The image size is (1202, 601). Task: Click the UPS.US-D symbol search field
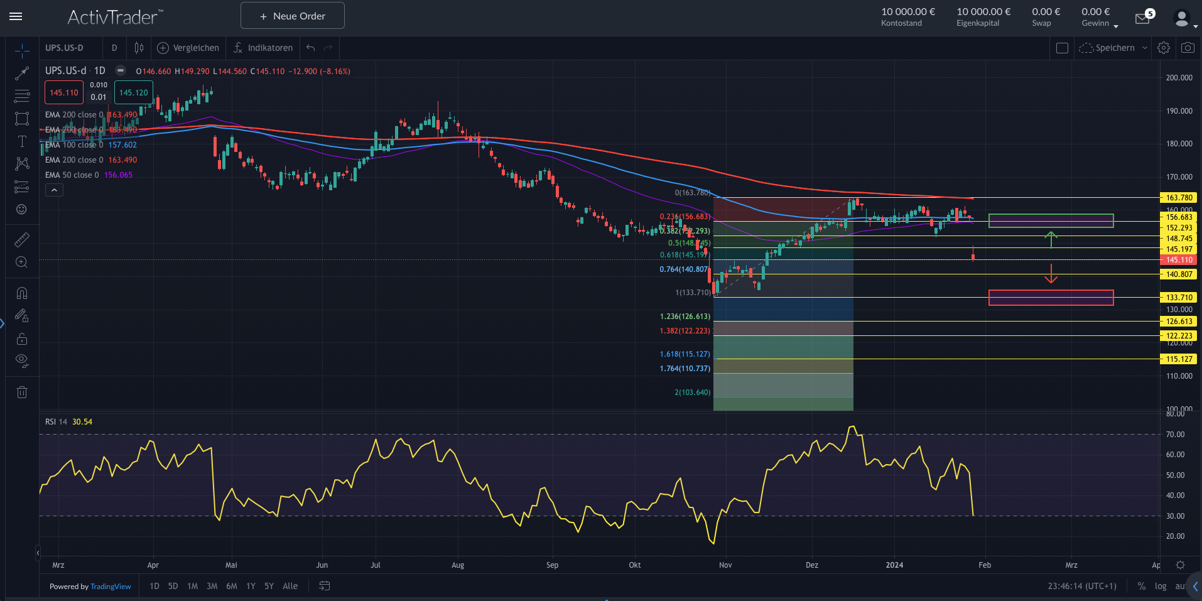tap(69, 48)
